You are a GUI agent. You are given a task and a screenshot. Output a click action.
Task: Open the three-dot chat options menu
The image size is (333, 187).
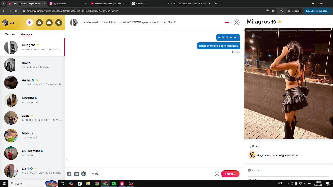tap(227, 23)
